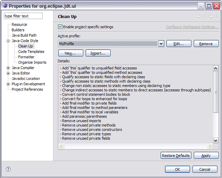
Task: Click 'Remove unused private types' line
Action: (x=85, y=134)
